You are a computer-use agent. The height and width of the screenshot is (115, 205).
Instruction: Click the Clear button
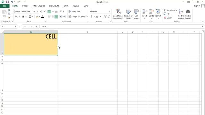pyautogui.click(x=168, y=18)
